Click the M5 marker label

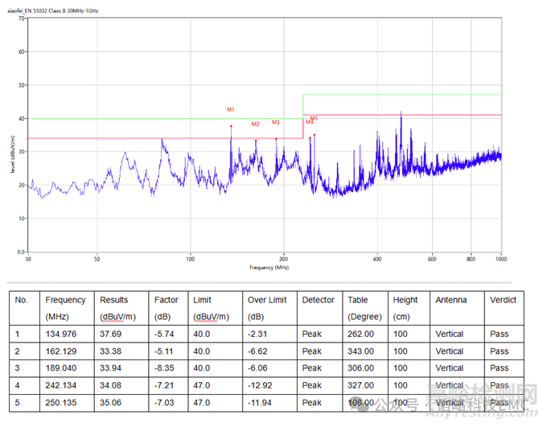pos(315,118)
